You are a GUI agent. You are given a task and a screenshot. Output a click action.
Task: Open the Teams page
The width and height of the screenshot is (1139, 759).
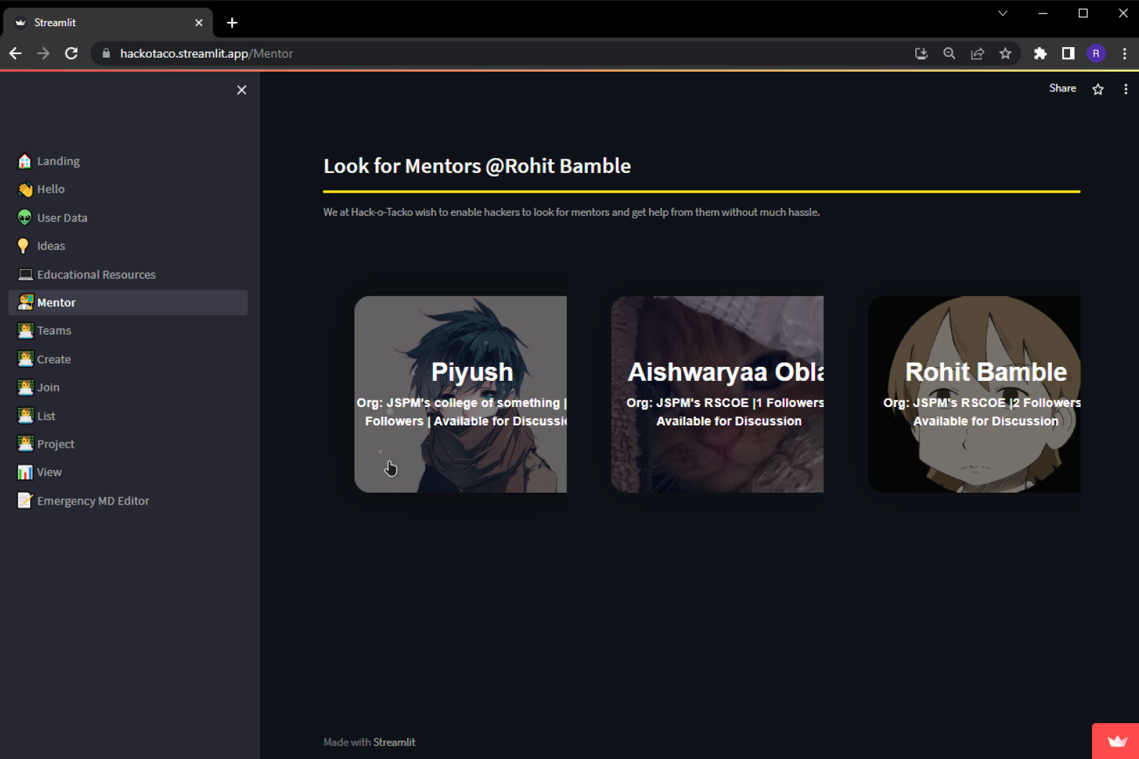click(128, 330)
